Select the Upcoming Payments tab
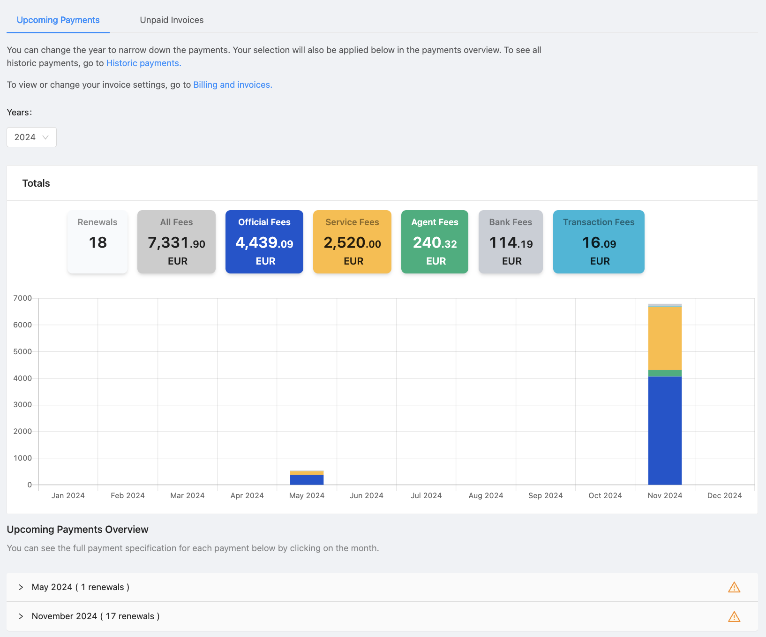This screenshot has height=637, width=766. [x=58, y=20]
